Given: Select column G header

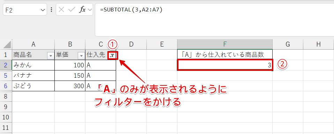Looking at the screenshot, I should tap(288, 44).
